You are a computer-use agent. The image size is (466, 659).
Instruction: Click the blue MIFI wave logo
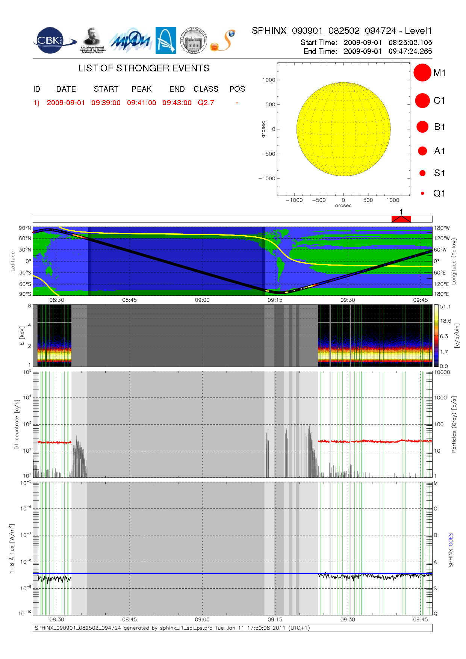[x=130, y=41]
